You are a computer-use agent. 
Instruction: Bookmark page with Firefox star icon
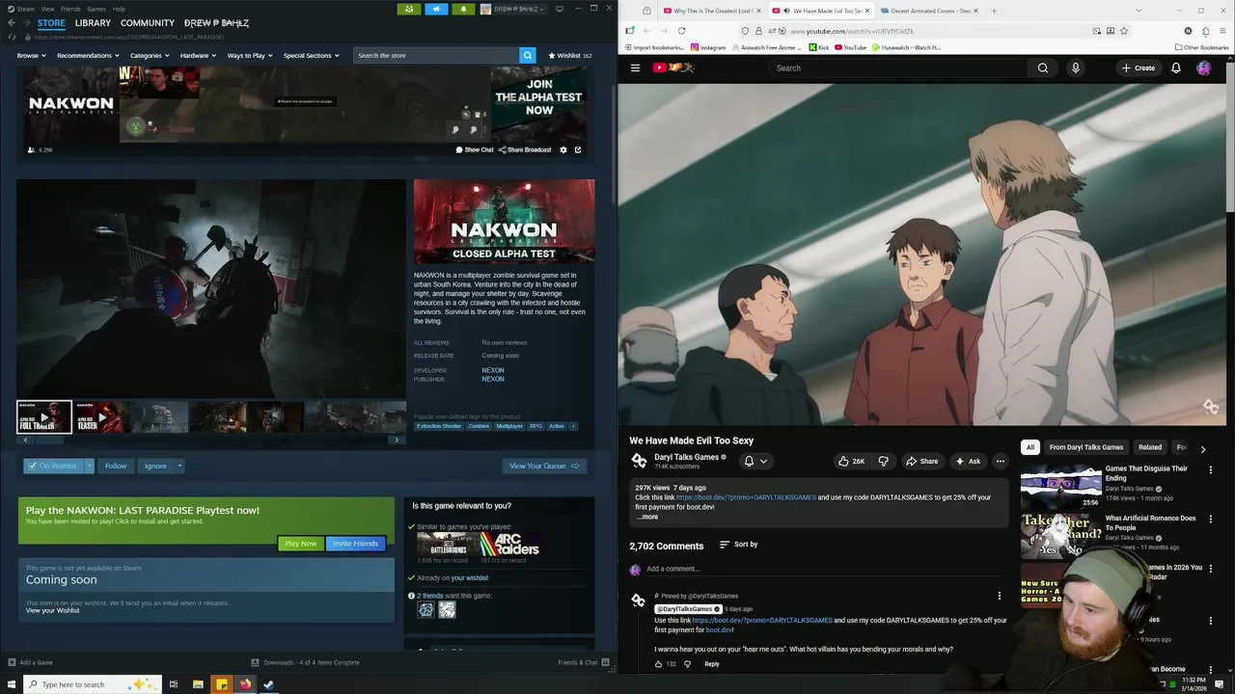point(1124,31)
